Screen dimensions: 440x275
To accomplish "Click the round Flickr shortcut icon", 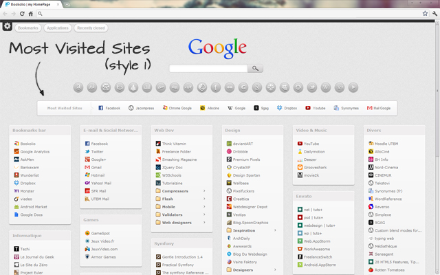I will pos(230,87).
